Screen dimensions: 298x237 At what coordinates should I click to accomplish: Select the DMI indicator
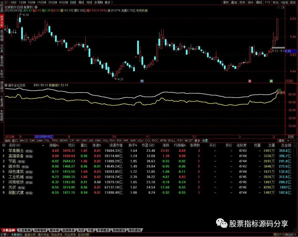click(32, 141)
